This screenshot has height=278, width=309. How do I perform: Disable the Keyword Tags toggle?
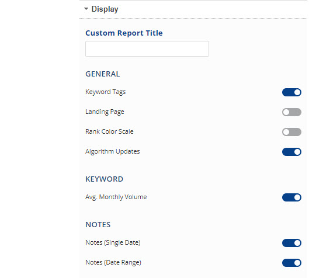pyautogui.click(x=291, y=92)
